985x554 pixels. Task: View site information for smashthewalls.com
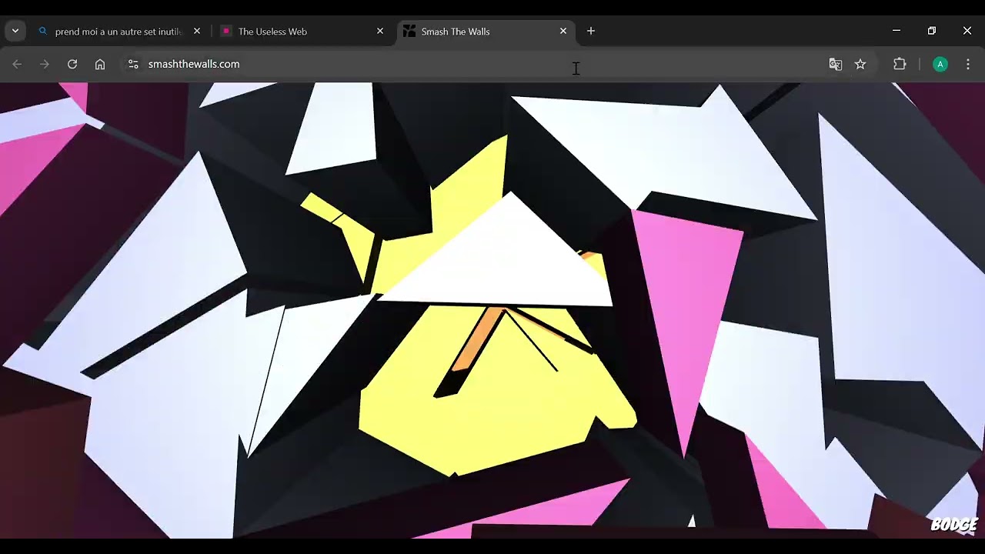pyautogui.click(x=133, y=65)
